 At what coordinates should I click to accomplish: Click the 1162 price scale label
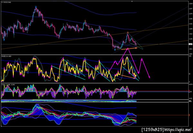[x=191, y=34]
